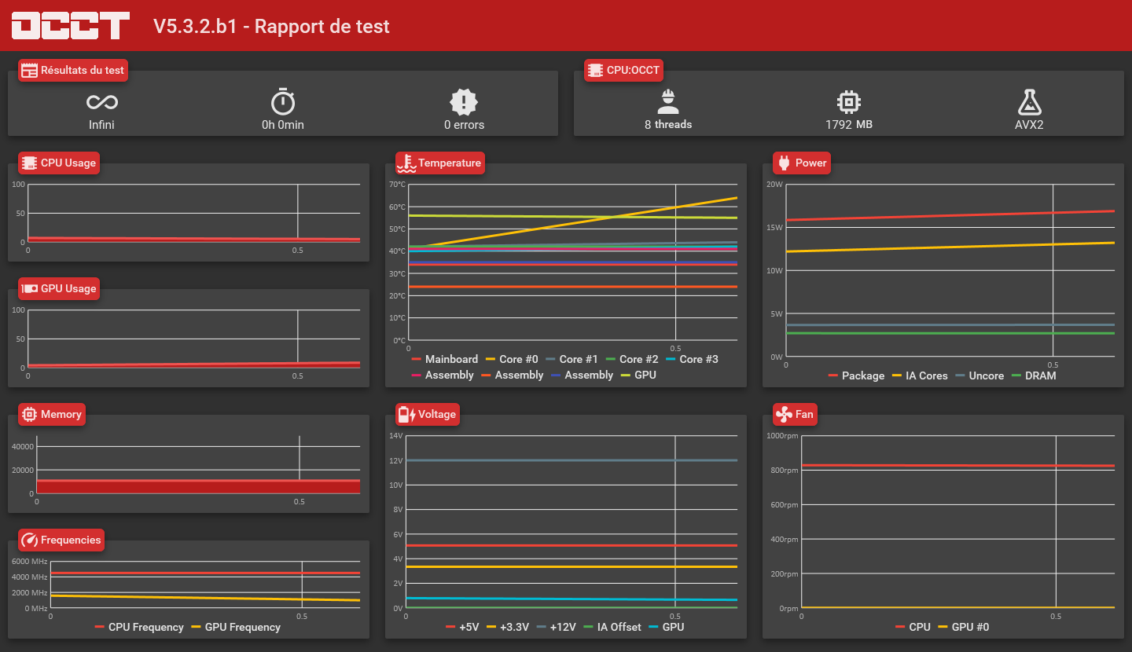Screen dimensions: 1132x652
Task: Click the infinity icon above Infini
Action: click(101, 102)
